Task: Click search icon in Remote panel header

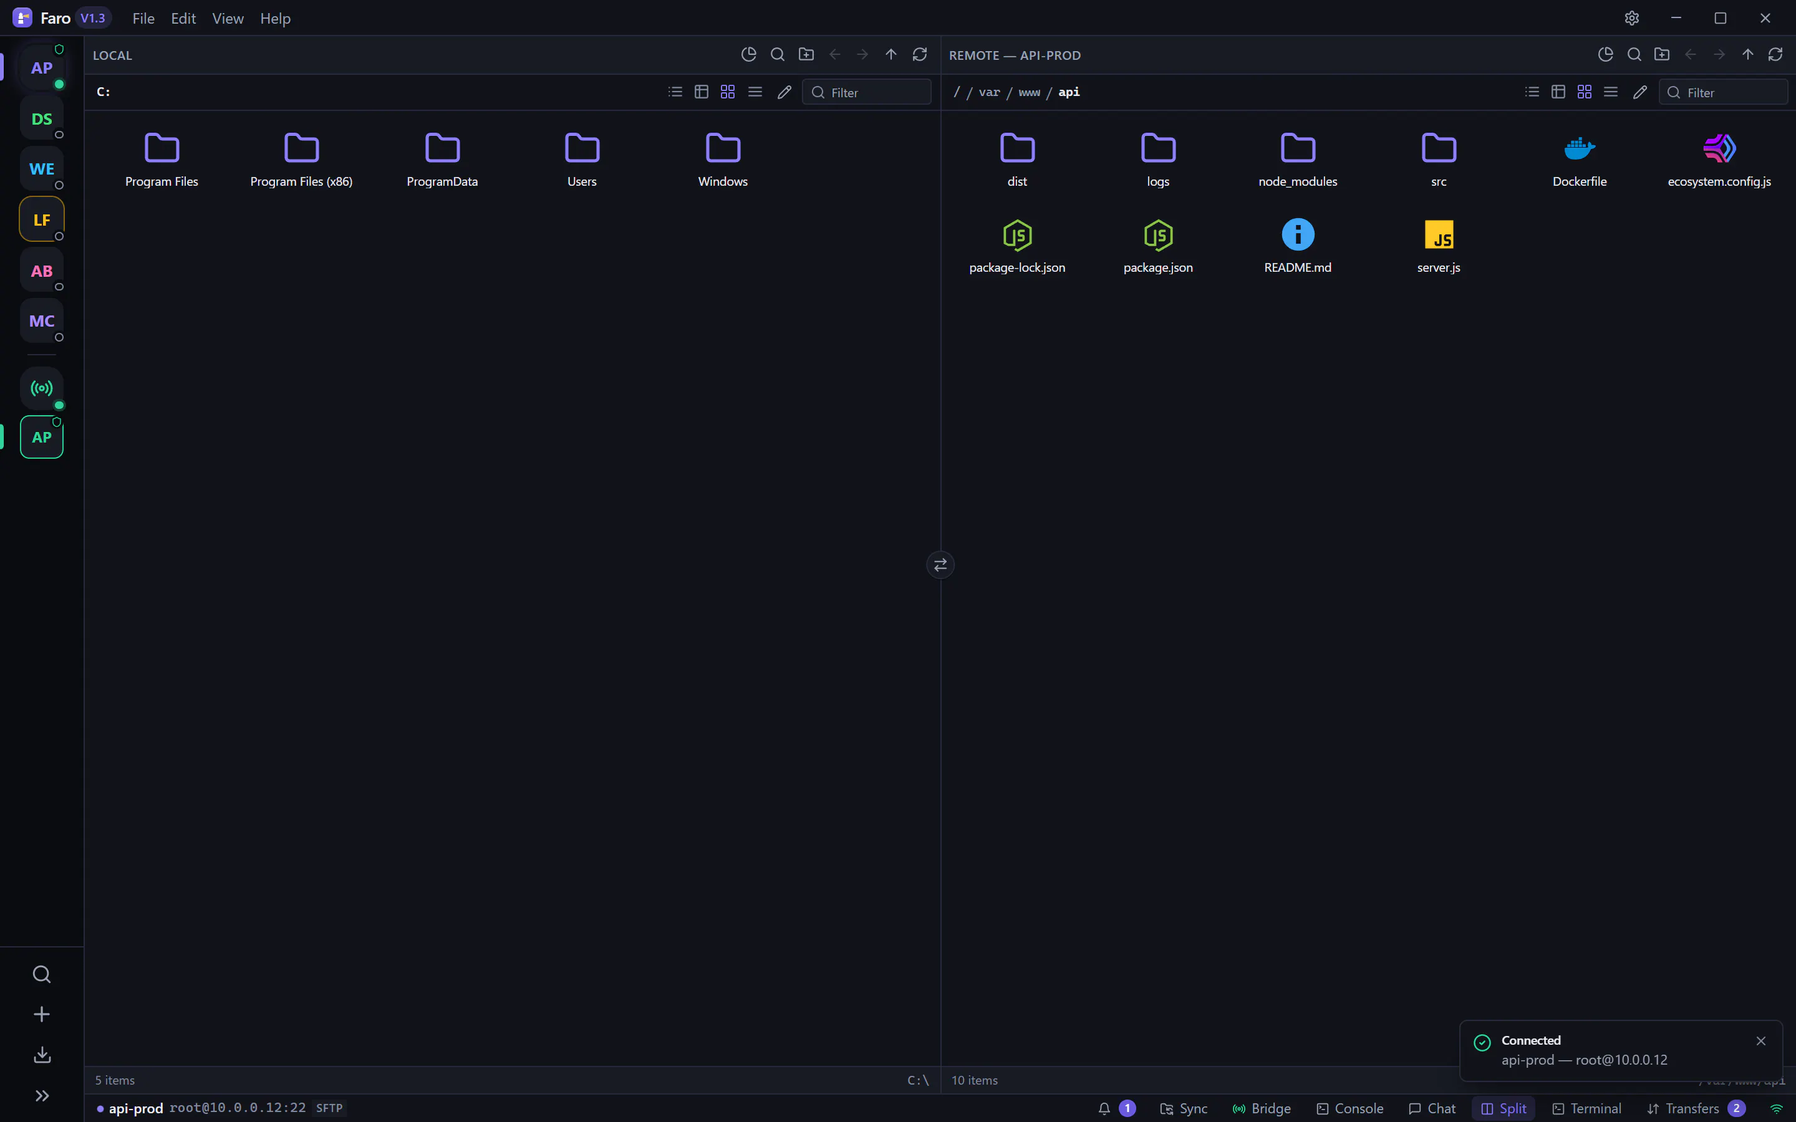Action: click(x=1633, y=54)
